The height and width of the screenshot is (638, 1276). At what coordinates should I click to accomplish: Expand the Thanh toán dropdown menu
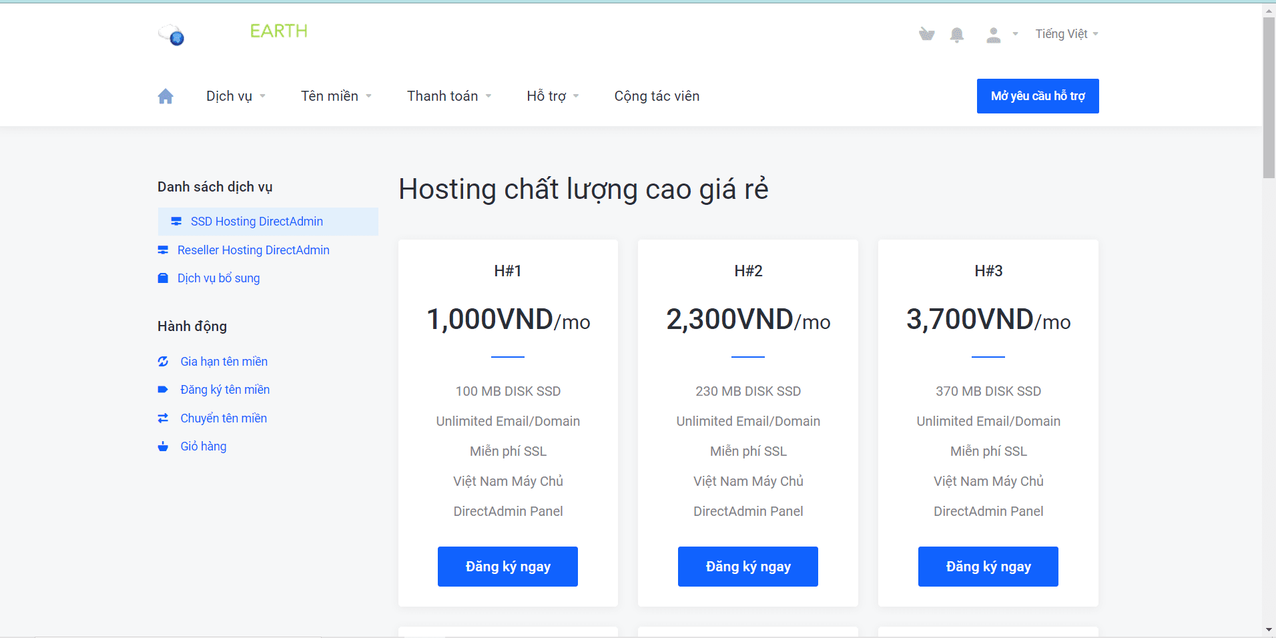(x=449, y=96)
